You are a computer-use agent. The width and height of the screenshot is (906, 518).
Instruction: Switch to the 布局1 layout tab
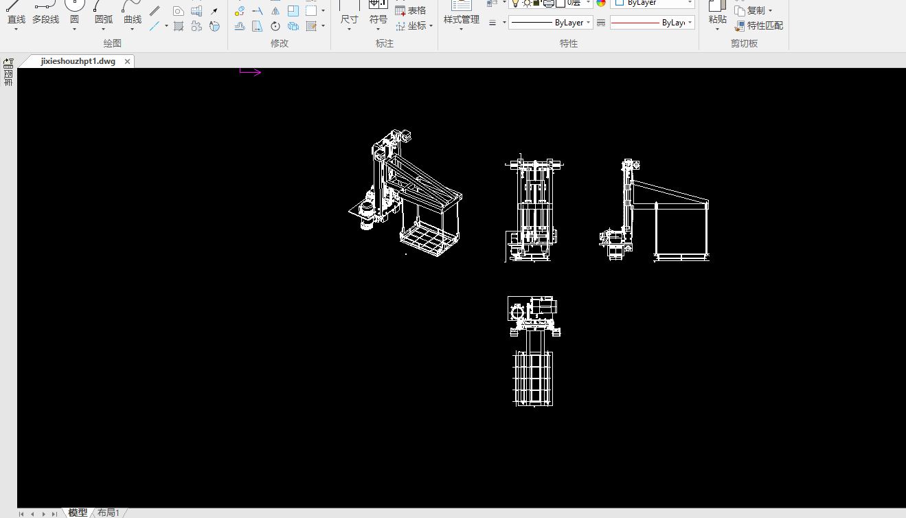tap(109, 513)
